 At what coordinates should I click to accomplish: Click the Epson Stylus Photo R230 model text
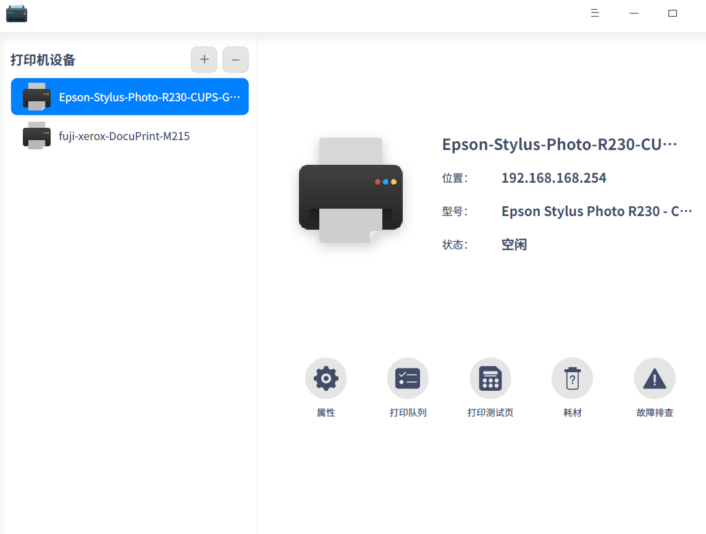tap(597, 211)
